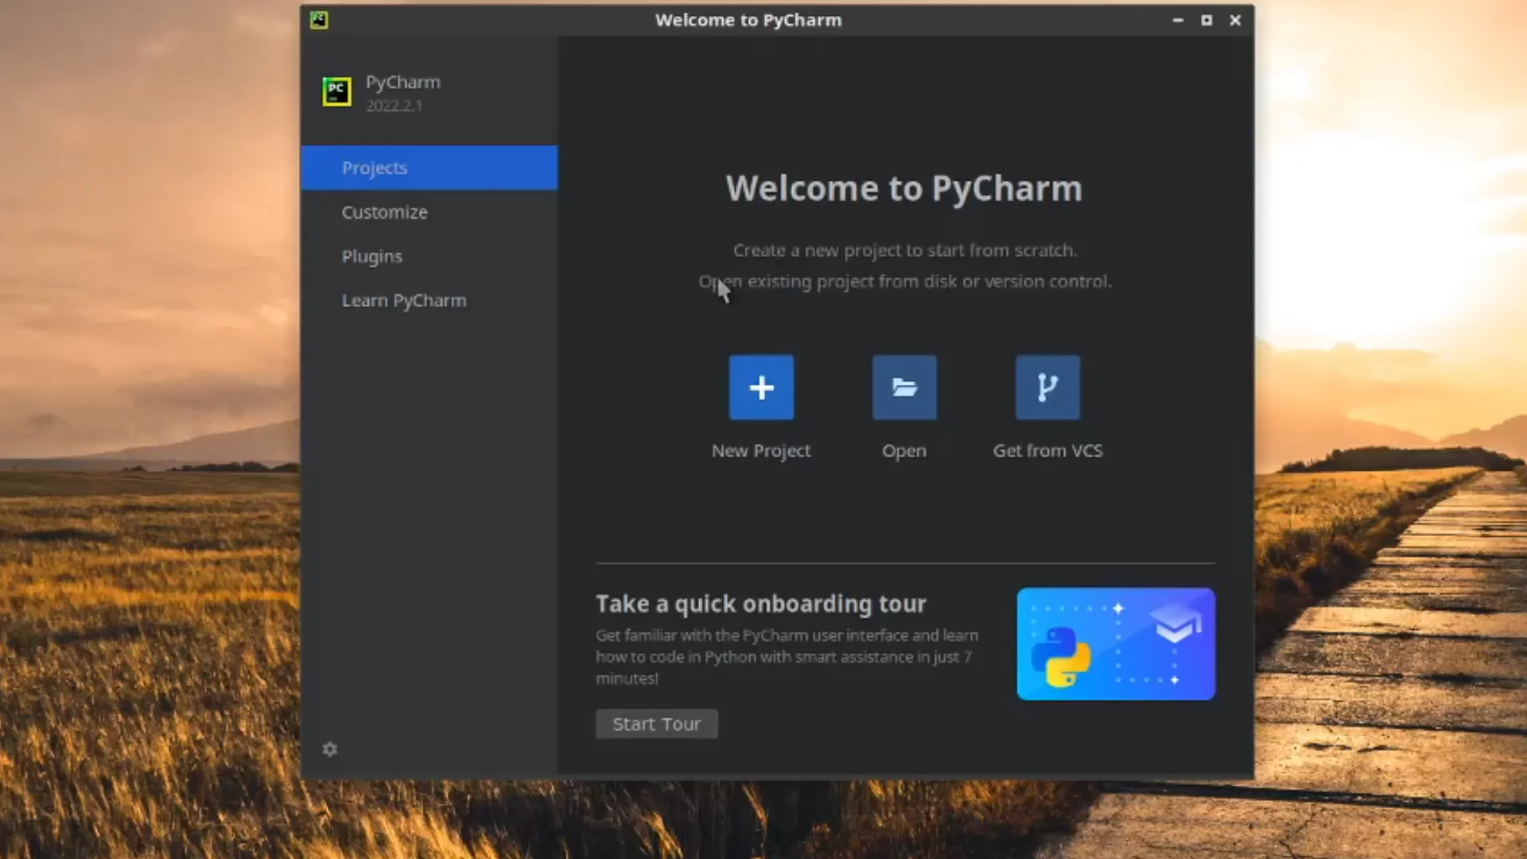The image size is (1527, 859).
Task: Click the PyCharm logo above the version number
Action: (336, 91)
